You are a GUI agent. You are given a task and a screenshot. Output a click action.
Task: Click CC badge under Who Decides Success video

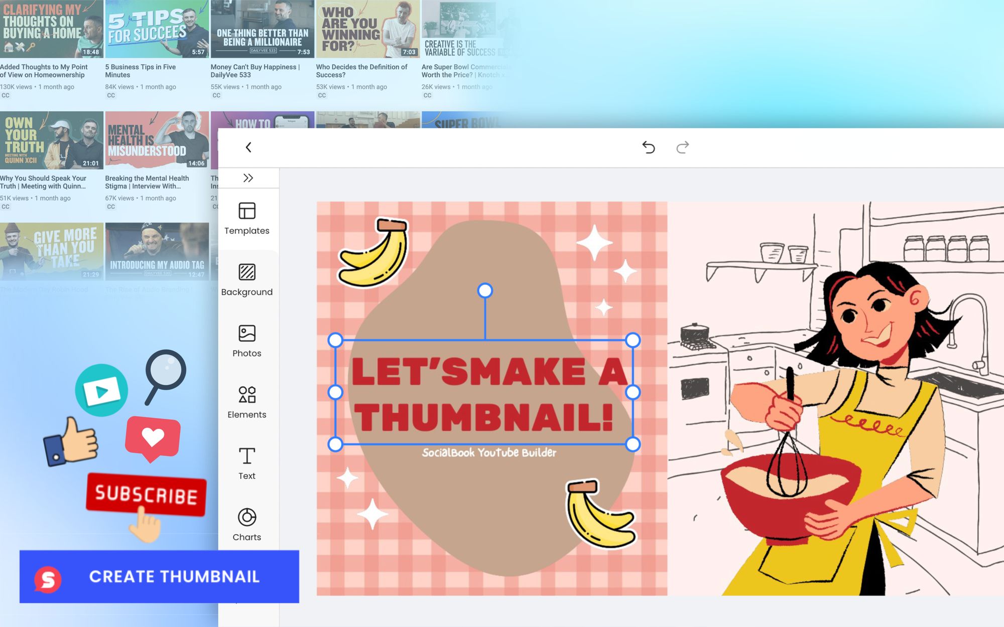322,95
